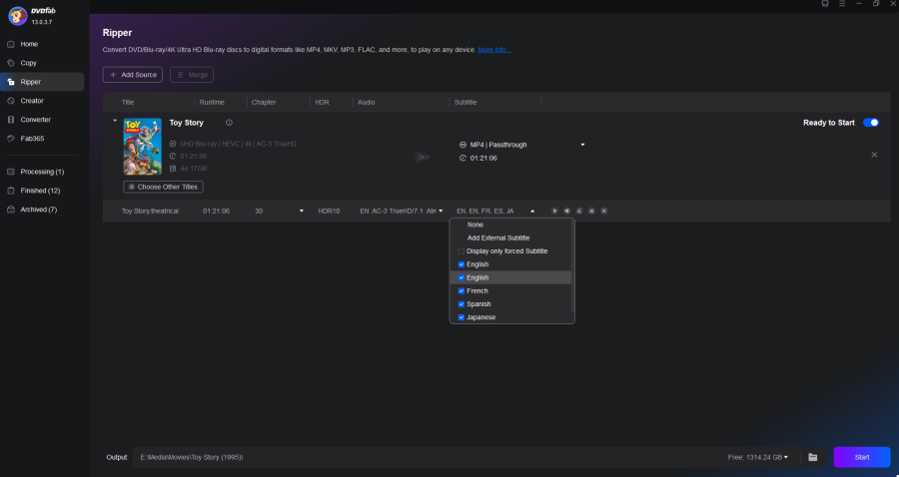This screenshot has width=899, height=477.
Task: Open the Copy module in sidebar
Action: pos(28,63)
